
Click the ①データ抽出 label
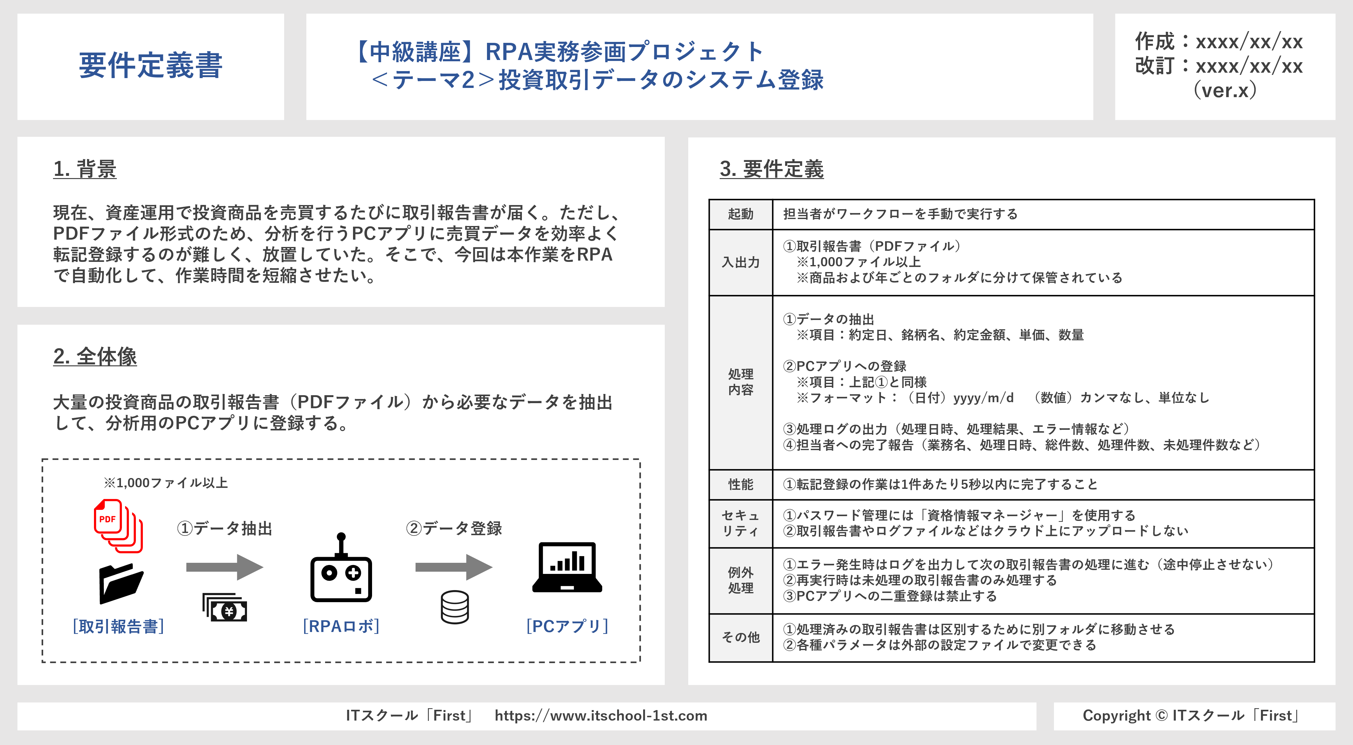click(224, 528)
